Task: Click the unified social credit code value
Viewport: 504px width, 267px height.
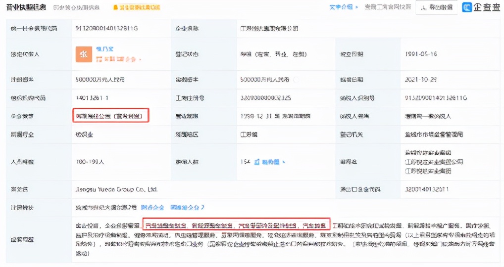Action: pyautogui.click(x=107, y=29)
